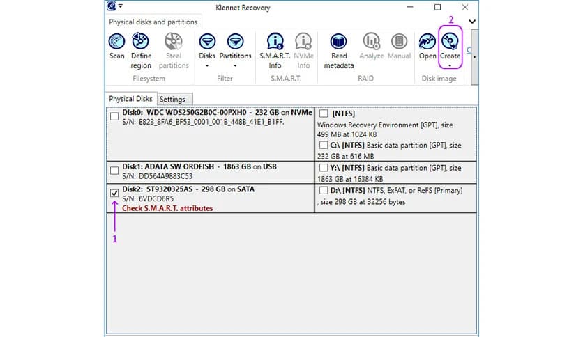Open a disk image with Open icon
Image resolution: width=583 pixels, height=337 pixels.
(x=427, y=42)
